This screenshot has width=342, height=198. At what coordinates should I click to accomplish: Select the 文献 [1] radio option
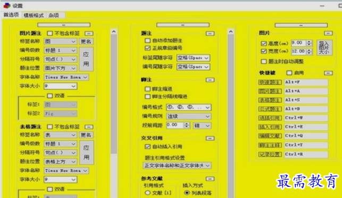coord(148,193)
